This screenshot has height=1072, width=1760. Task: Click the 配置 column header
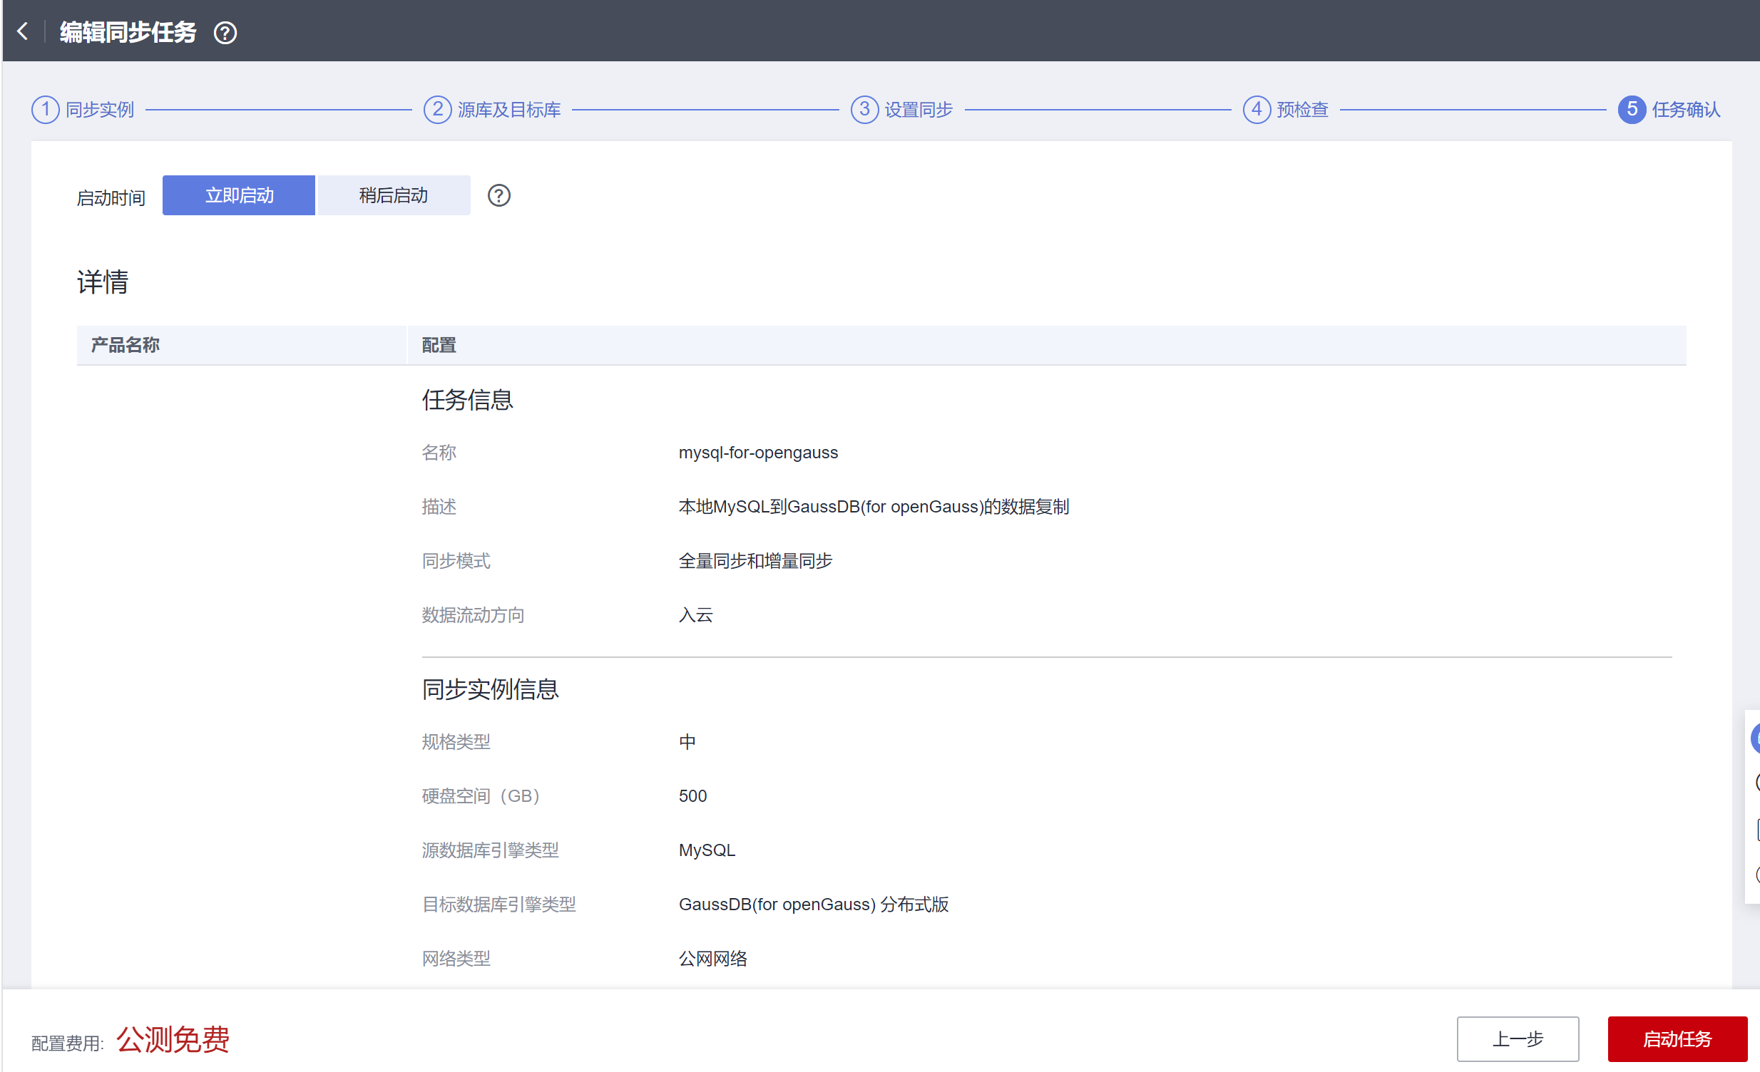click(x=439, y=346)
